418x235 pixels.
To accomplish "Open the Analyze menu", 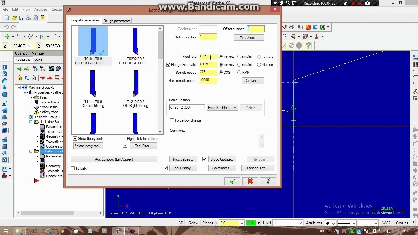I will coord(41,10).
